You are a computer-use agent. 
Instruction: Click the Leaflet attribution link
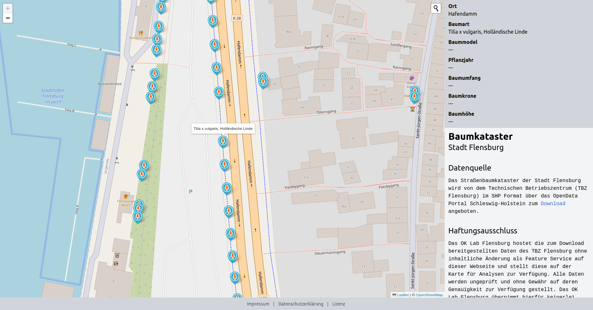pos(402,295)
